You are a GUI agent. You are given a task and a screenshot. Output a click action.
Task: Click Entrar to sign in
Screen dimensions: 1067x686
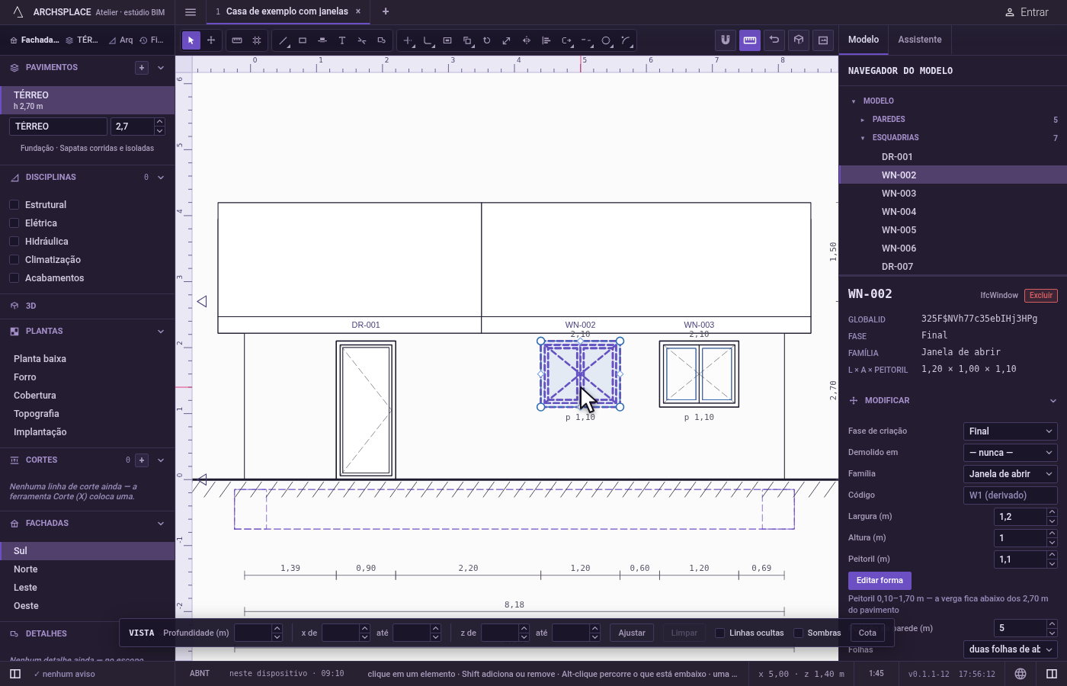pos(1027,12)
